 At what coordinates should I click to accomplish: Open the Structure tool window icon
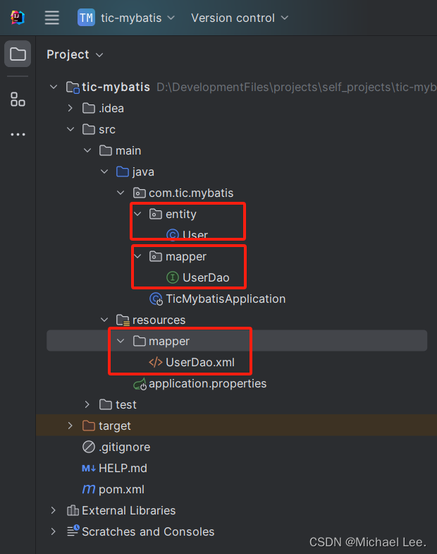(x=18, y=100)
